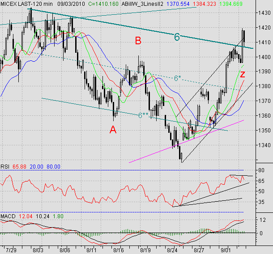273x254 pixels.
Task: Click the green 1394.669 indicator value
Action: (232, 3)
